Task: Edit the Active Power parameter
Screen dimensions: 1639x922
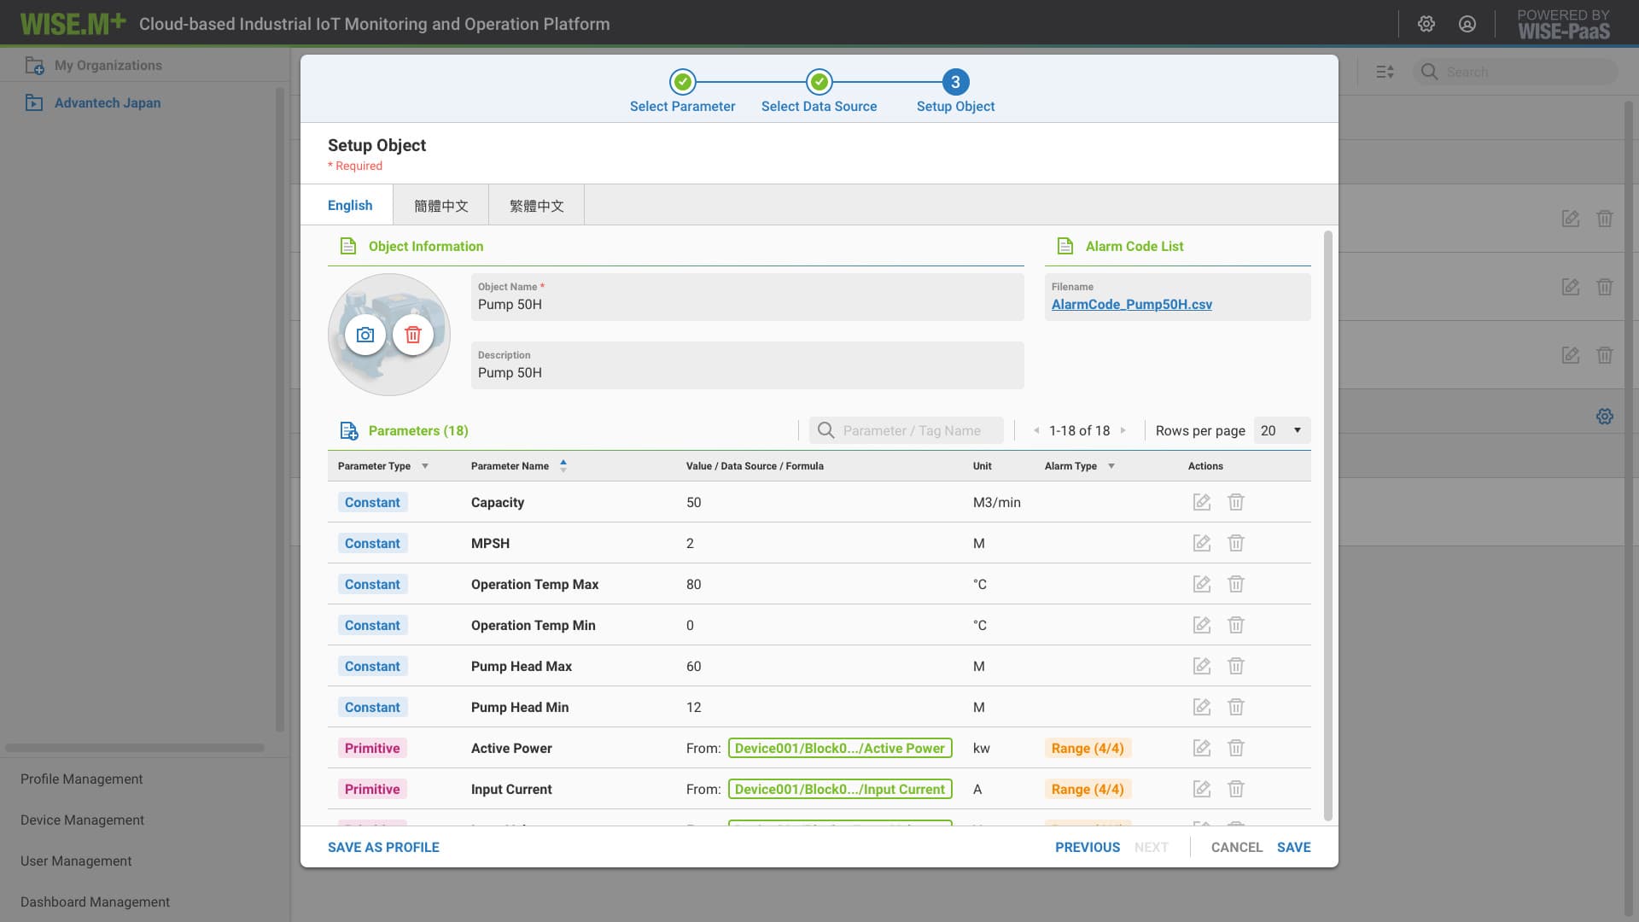Action: click(1202, 748)
